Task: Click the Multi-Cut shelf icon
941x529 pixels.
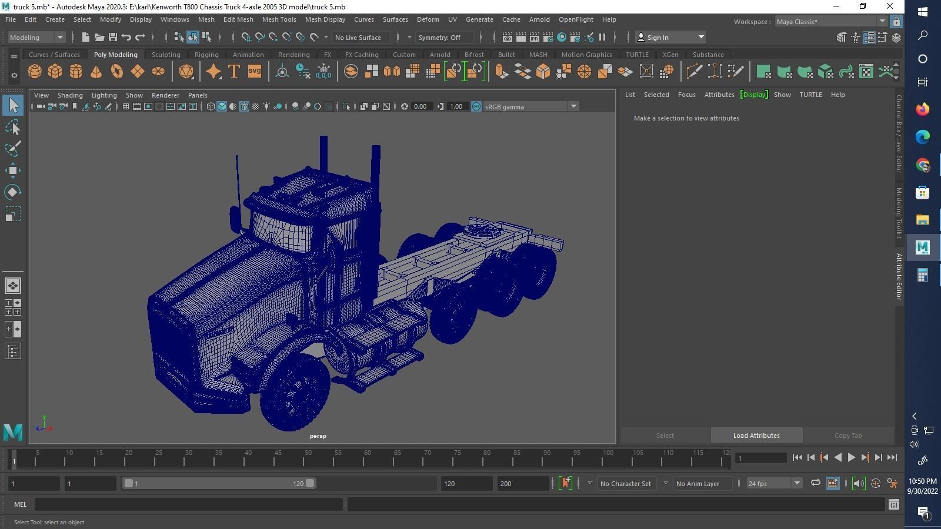Action: 694,72
